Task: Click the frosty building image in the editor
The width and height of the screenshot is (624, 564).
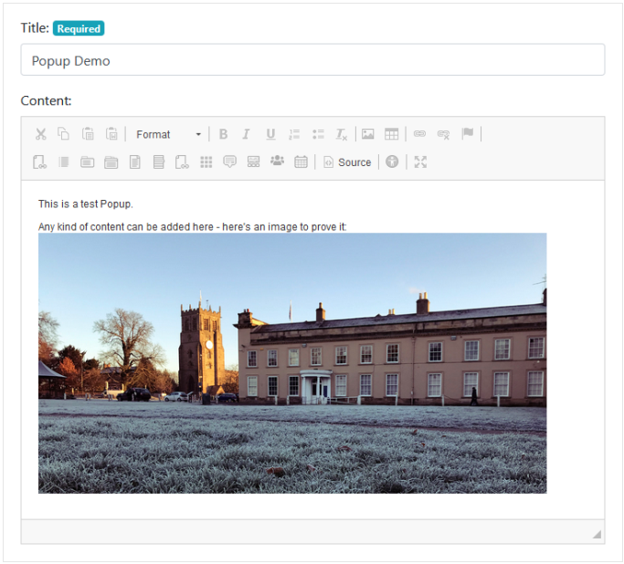Action: [x=292, y=363]
